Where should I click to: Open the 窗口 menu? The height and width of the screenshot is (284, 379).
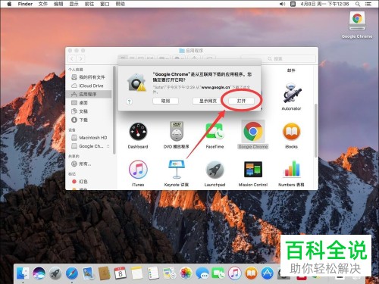click(105, 4)
